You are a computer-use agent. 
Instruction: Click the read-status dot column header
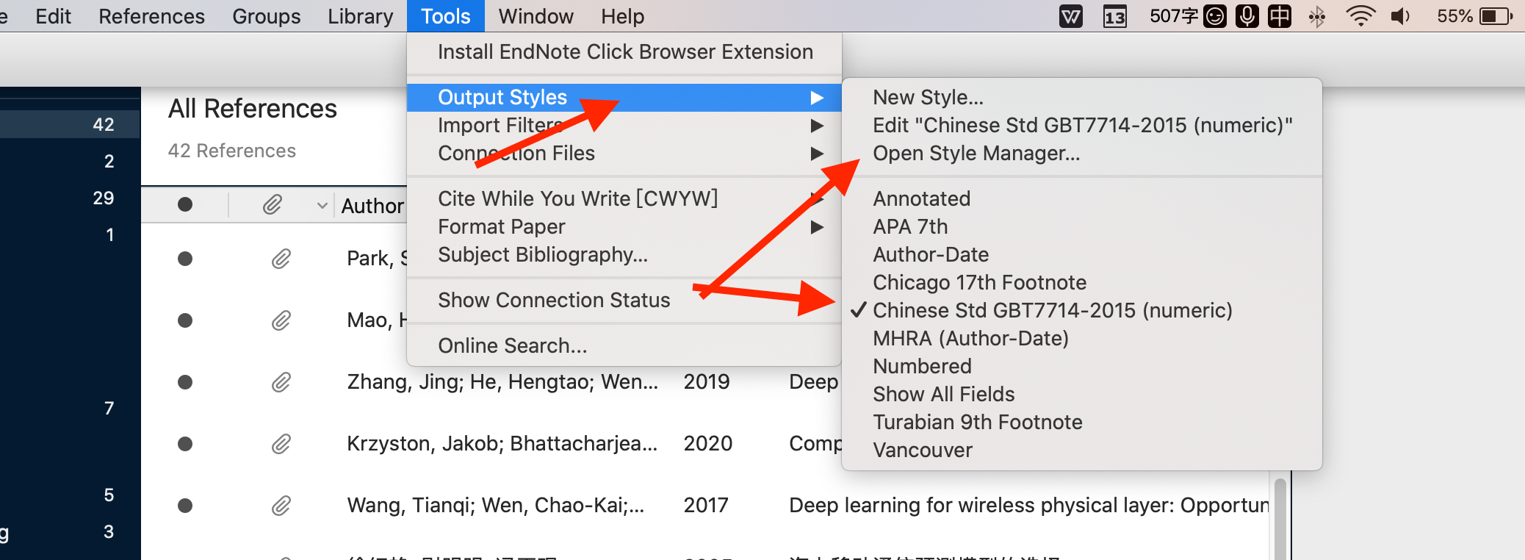pyautogui.click(x=185, y=204)
